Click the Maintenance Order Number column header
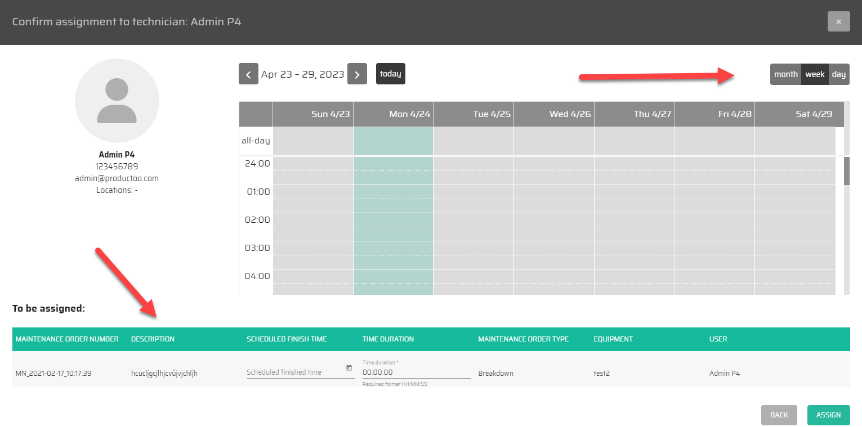Viewport: 862px width, 427px height. tap(67, 339)
